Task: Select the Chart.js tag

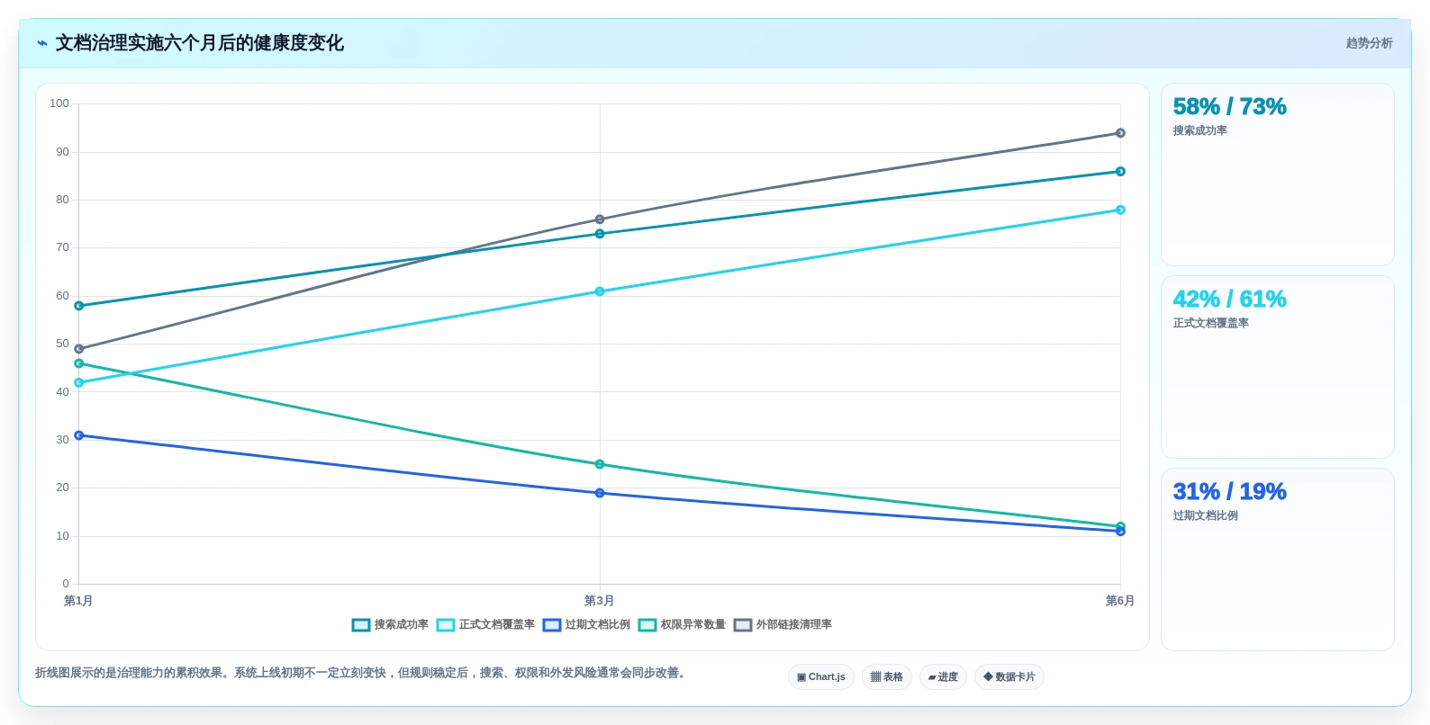Action: coord(821,677)
